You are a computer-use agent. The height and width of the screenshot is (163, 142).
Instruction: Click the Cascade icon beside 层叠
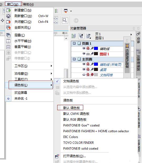8,35
